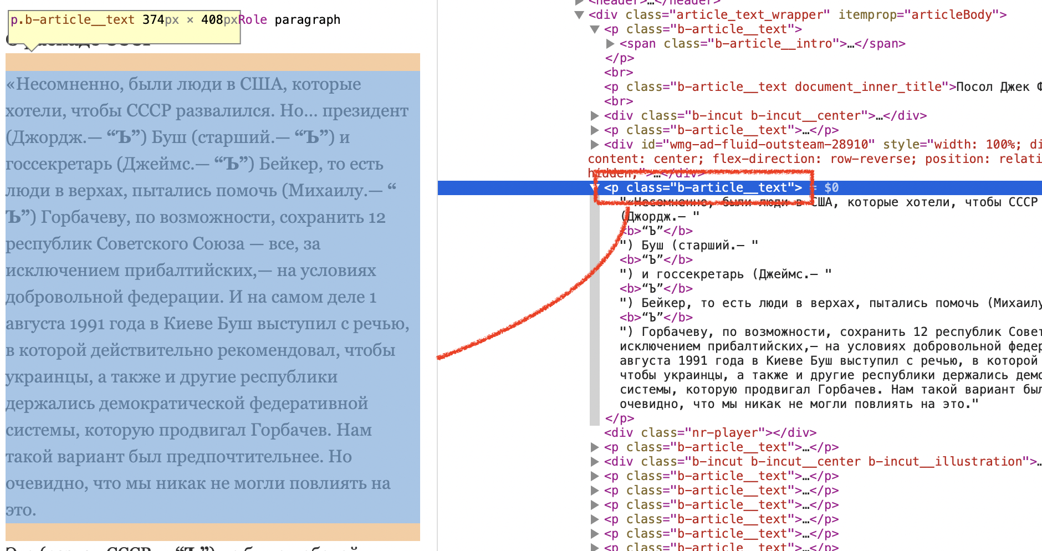The height and width of the screenshot is (551, 1042).
Task: Expand the b-incut__illustration div node
Action: tap(595, 461)
